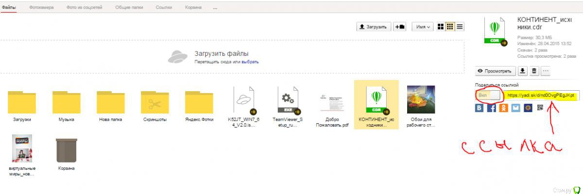Switch to list view layout

coord(459,27)
